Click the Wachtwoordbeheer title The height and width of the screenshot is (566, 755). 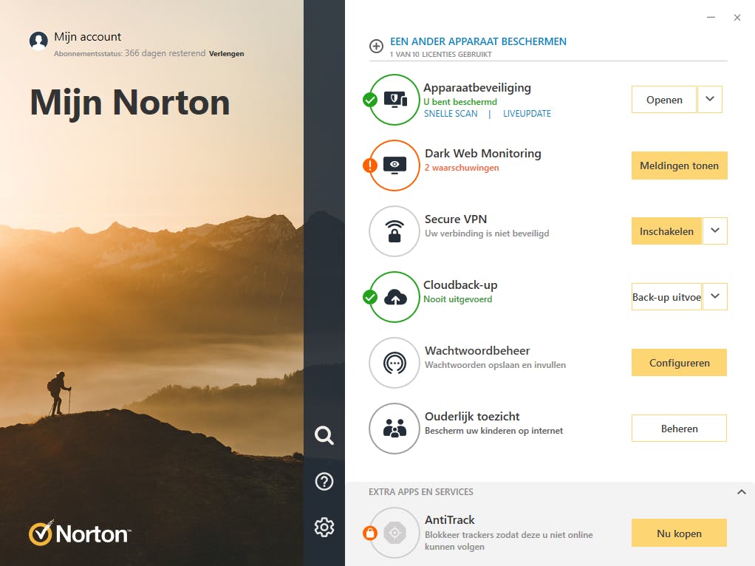[476, 351]
